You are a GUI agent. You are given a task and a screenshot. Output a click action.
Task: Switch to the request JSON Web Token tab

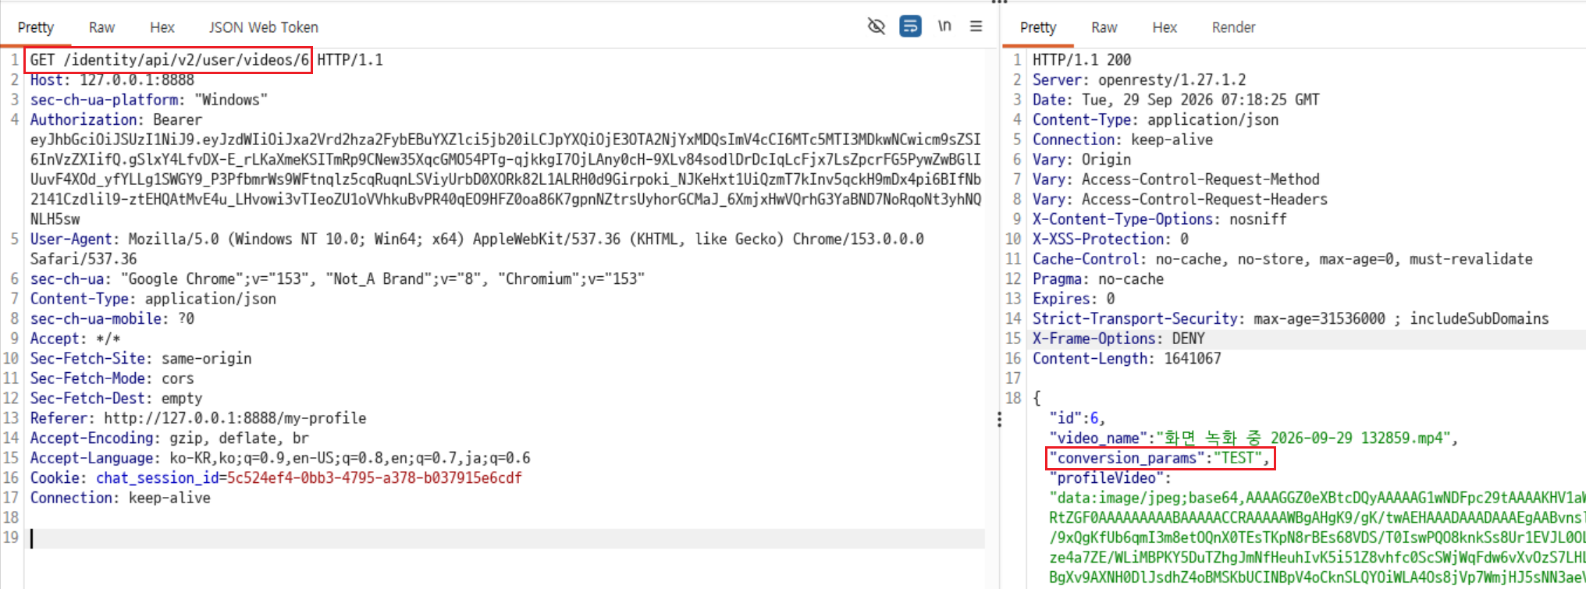(263, 27)
